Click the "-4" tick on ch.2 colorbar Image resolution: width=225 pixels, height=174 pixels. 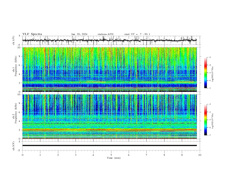210,112
